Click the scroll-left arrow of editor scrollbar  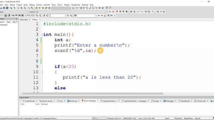tap(21, 94)
